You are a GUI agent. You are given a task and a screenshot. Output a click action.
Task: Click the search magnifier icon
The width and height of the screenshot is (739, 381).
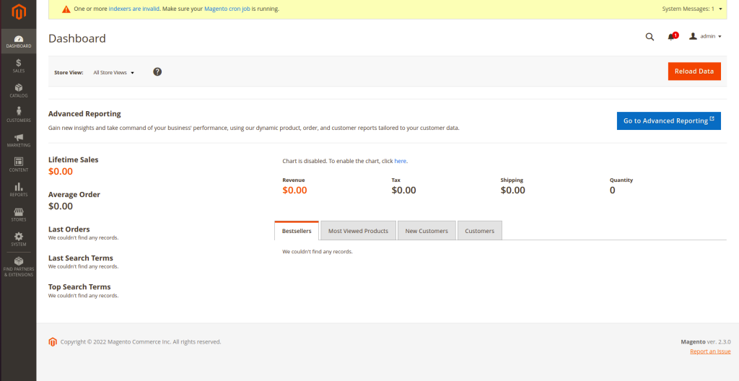tap(650, 37)
